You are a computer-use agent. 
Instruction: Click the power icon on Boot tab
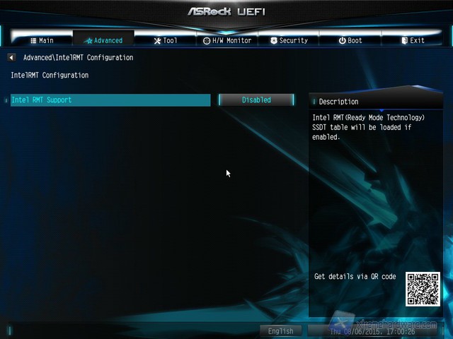point(342,41)
